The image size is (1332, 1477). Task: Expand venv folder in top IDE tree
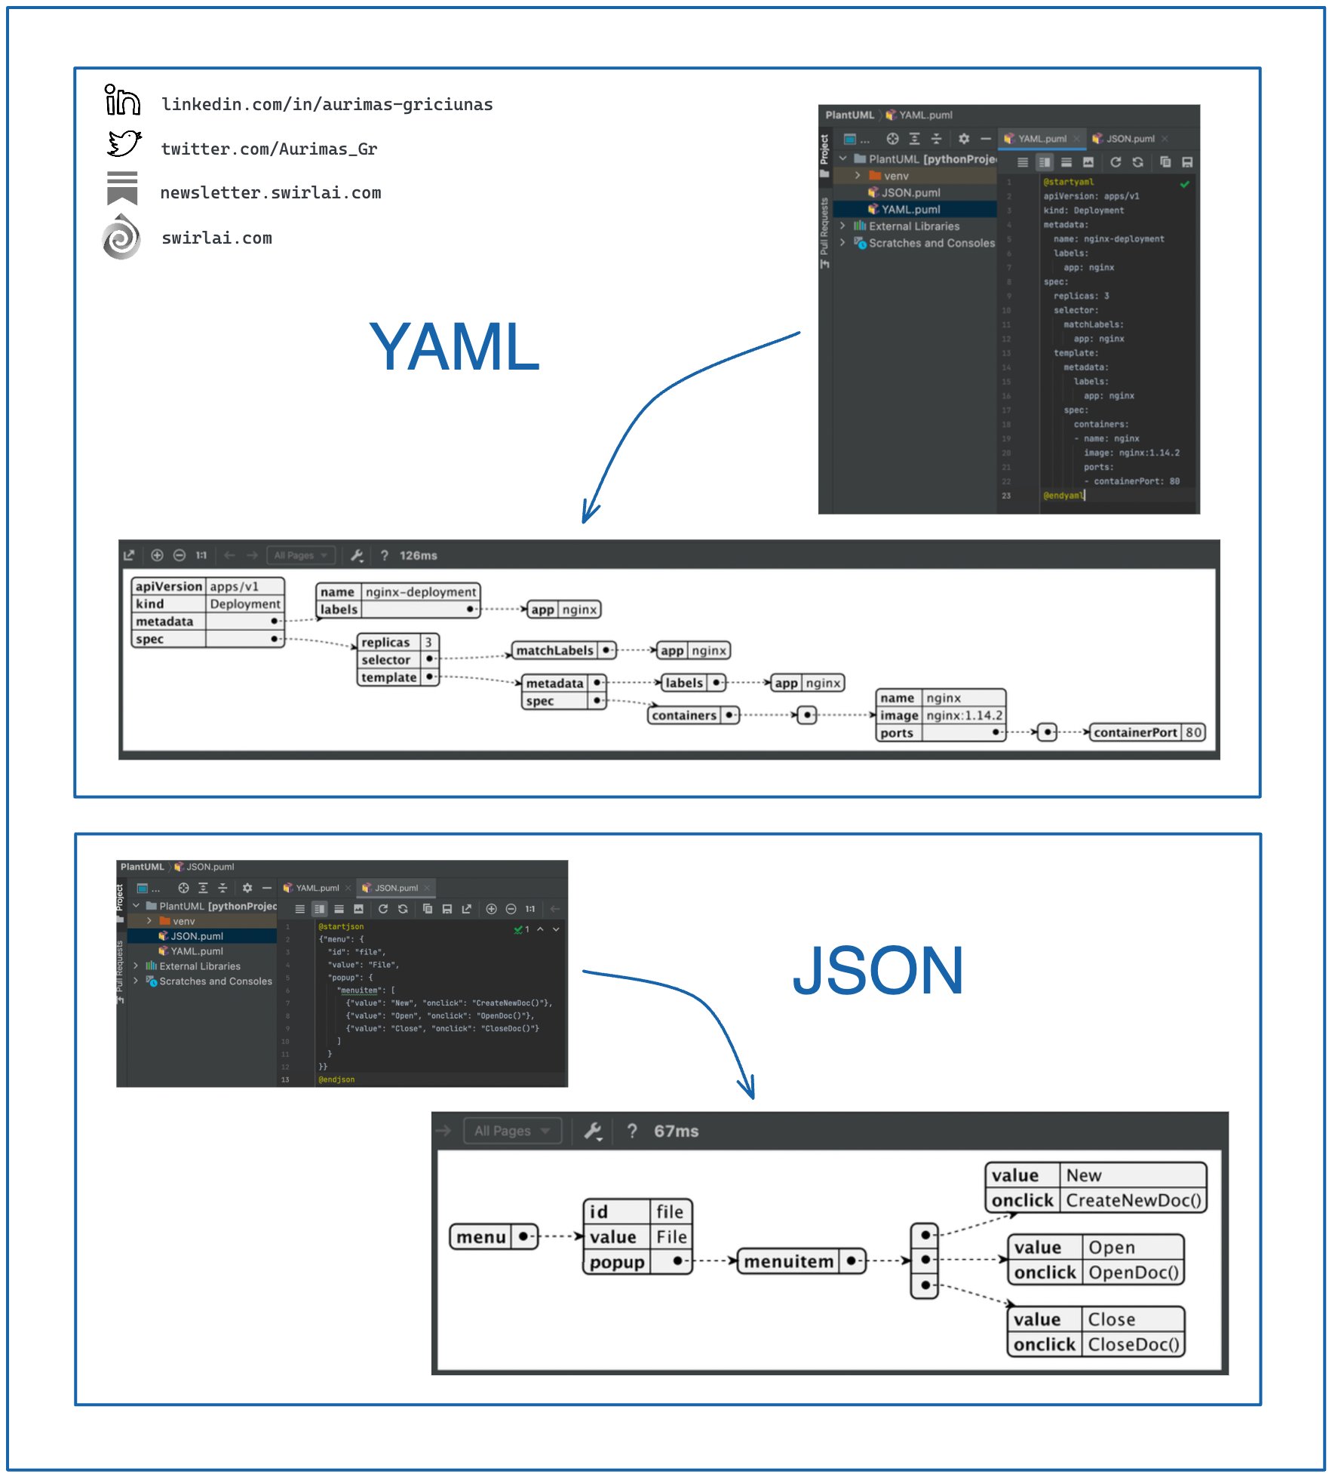point(858,176)
